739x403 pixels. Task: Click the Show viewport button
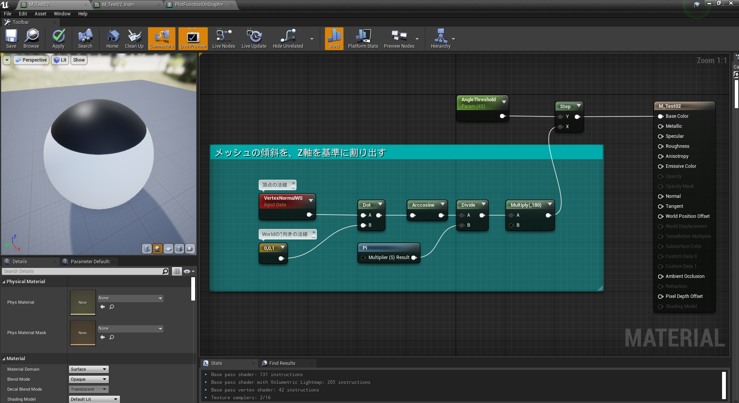pyautogui.click(x=79, y=60)
